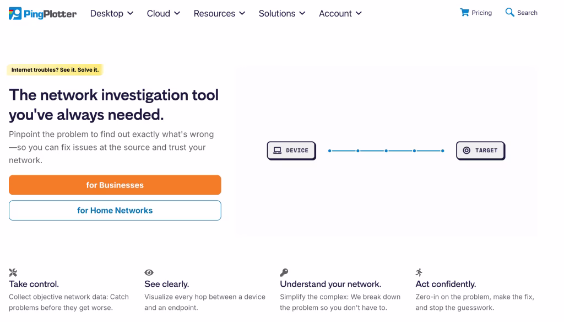The image size is (564, 322).
Task: Click the wrench tools icon above Take control
Action: click(x=13, y=272)
